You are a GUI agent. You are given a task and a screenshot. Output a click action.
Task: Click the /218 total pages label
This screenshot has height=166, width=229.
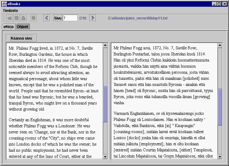(83, 18)
